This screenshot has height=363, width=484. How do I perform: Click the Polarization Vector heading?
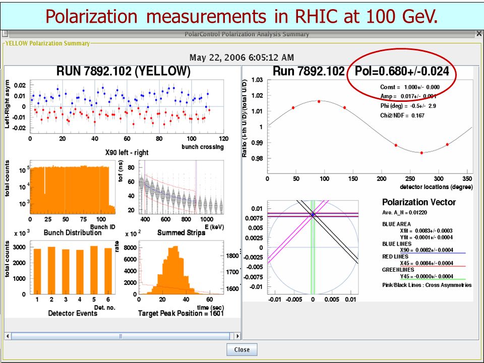(x=419, y=202)
